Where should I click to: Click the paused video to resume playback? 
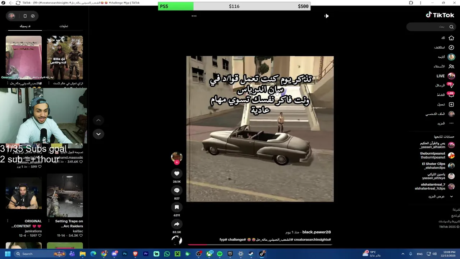click(260, 129)
